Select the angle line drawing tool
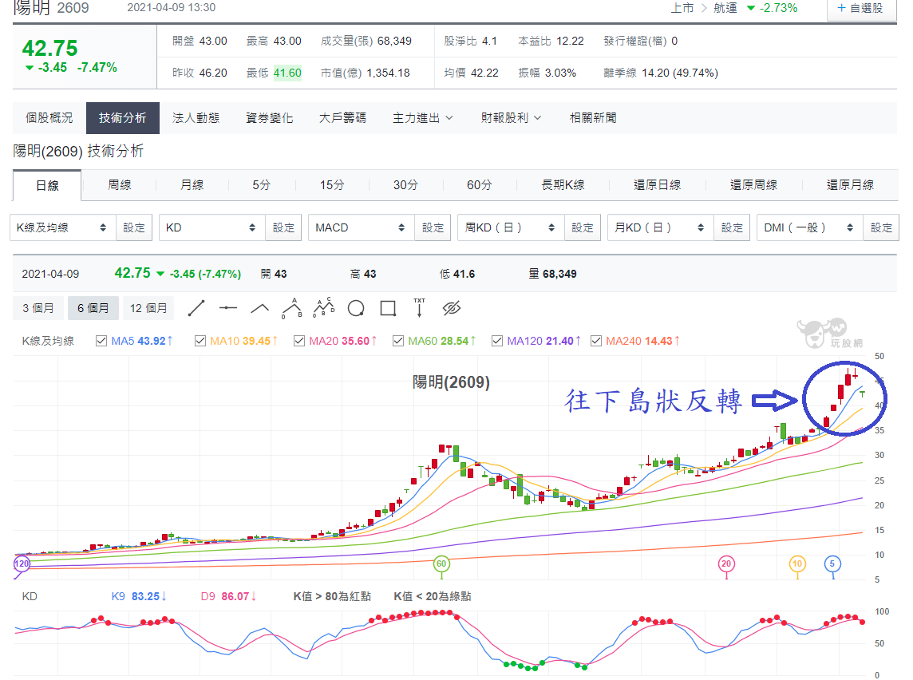913x680 pixels. point(259,309)
